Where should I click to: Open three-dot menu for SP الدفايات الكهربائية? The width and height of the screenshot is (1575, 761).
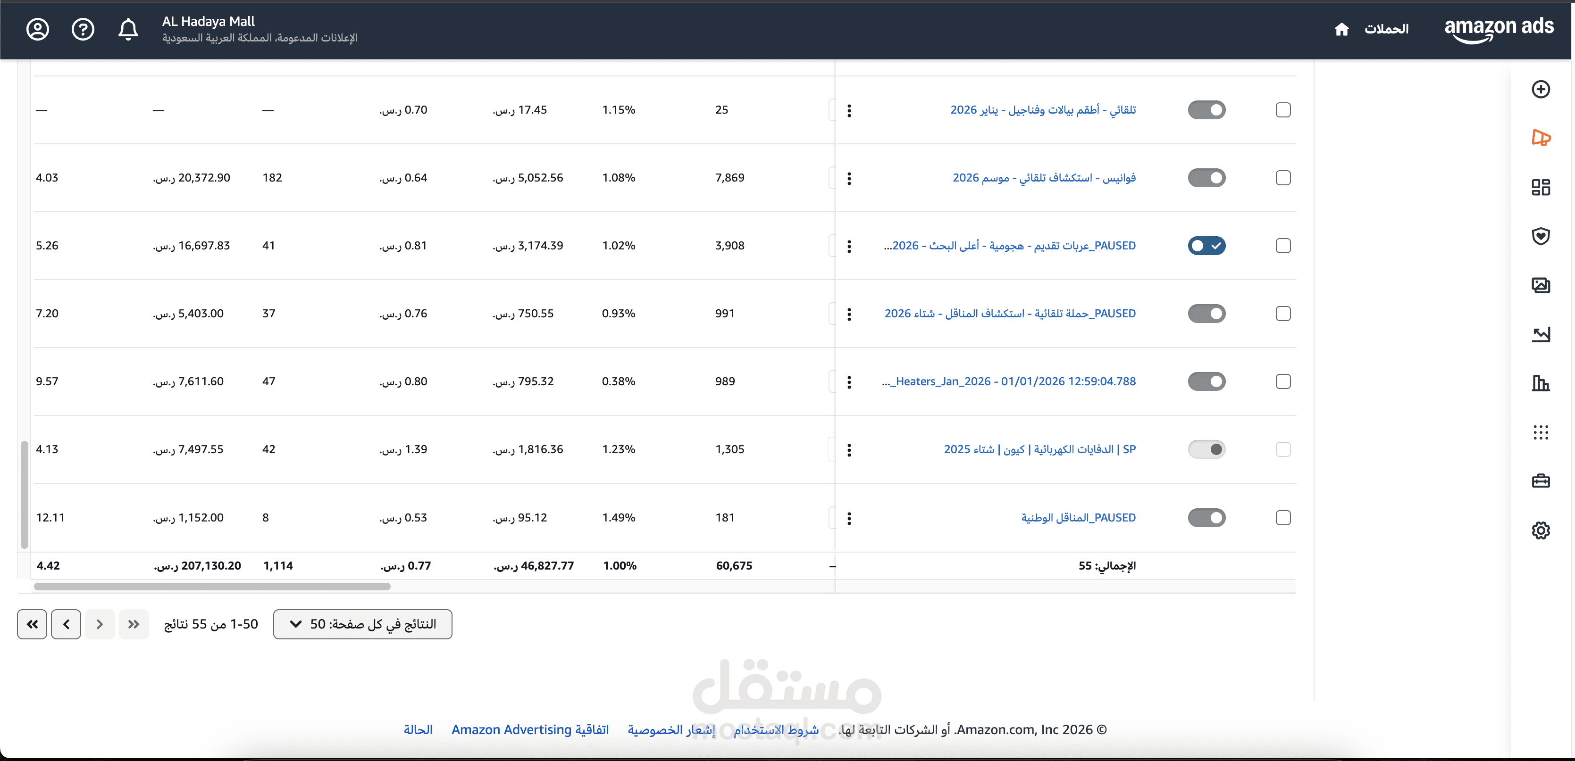[x=849, y=449]
